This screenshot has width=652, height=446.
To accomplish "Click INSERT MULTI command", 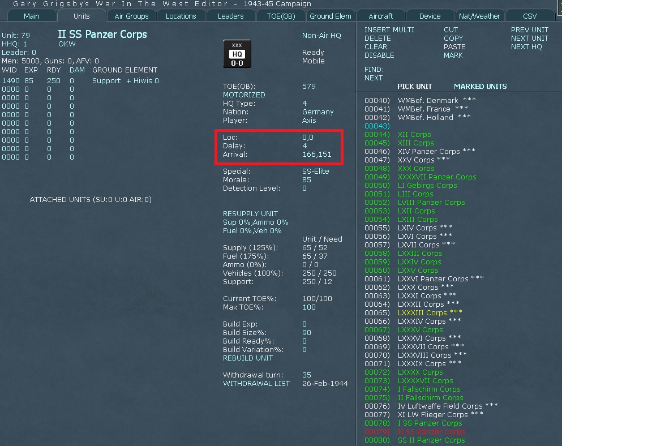I will (x=389, y=30).
